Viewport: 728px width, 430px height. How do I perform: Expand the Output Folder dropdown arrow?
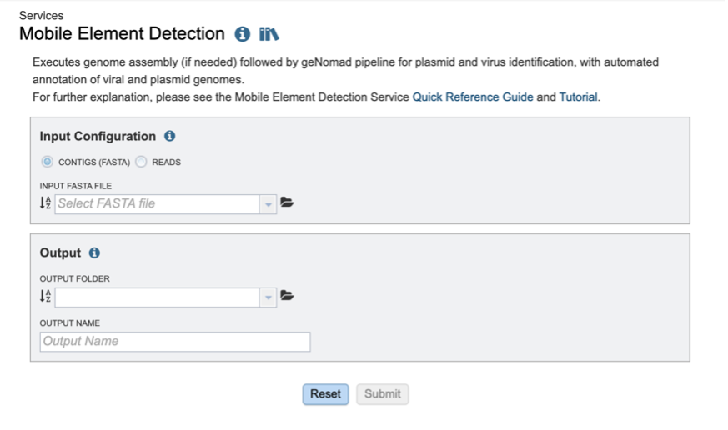(x=269, y=297)
